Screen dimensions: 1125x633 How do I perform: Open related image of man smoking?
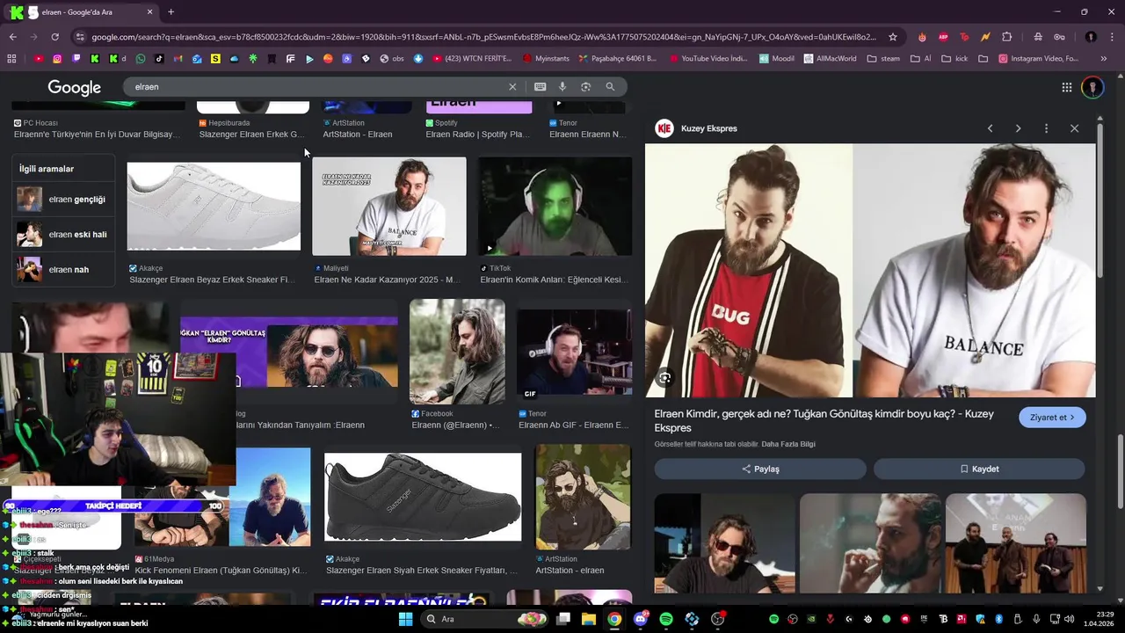coord(870,542)
